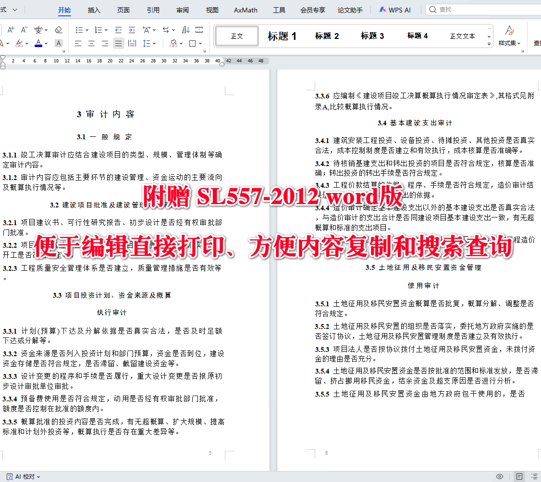
Task: Expand font color dropdown arrow
Action: (46, 44)
